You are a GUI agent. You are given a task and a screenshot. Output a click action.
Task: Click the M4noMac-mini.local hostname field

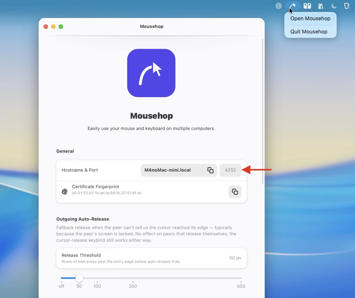pyautogui.click(x=179, y=170)
